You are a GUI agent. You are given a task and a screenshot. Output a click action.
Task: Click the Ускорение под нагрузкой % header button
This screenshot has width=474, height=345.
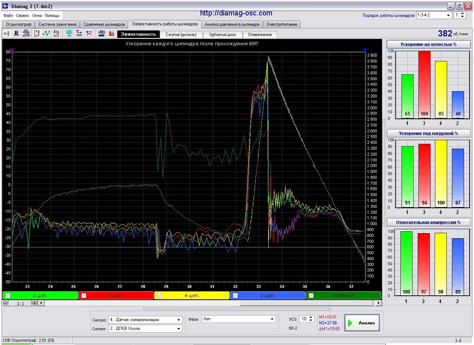[428, 133]
